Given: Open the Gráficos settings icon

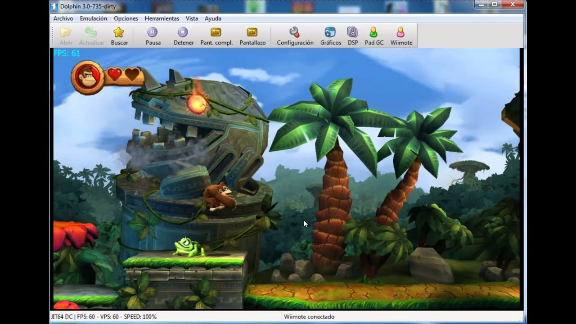Looking at the screenshot, I should [x=330, y=32].
